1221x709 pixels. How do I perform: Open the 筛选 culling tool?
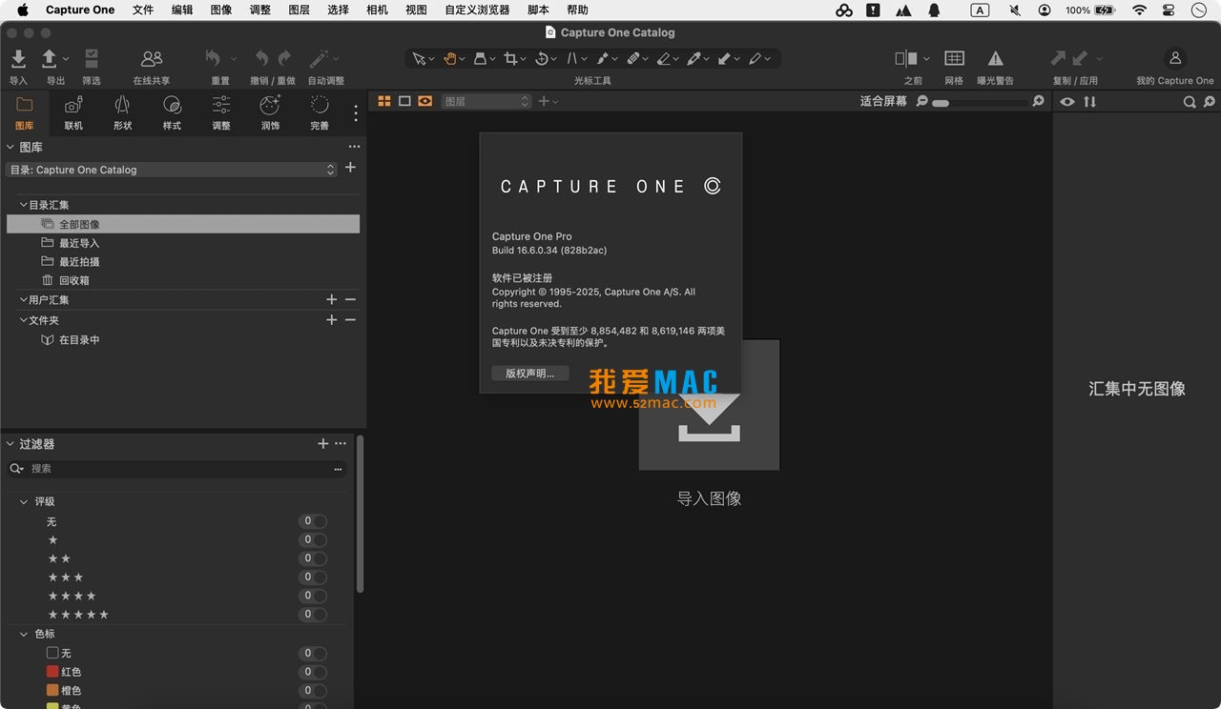click(x=91, y=59)
